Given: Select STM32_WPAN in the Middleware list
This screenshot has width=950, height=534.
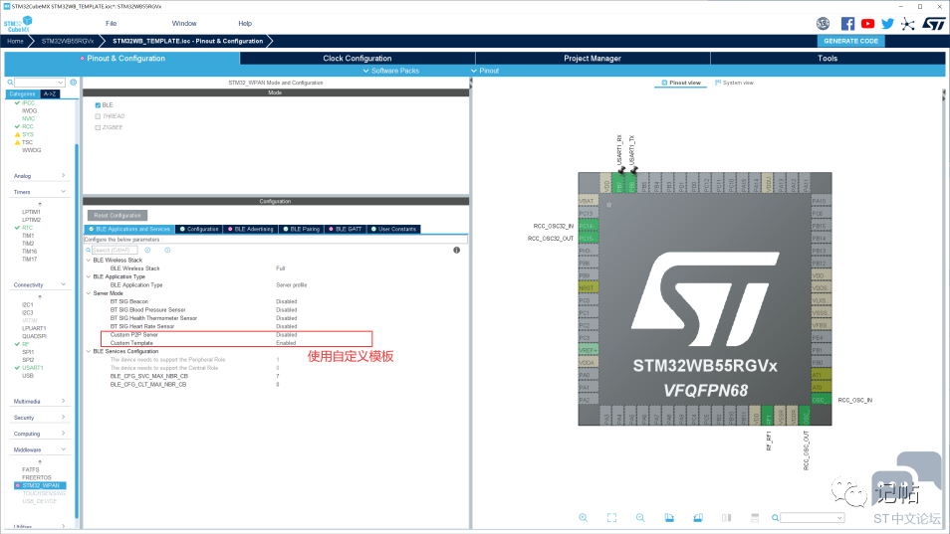Looking at the screenshot, I should click(x=41, y=485).
